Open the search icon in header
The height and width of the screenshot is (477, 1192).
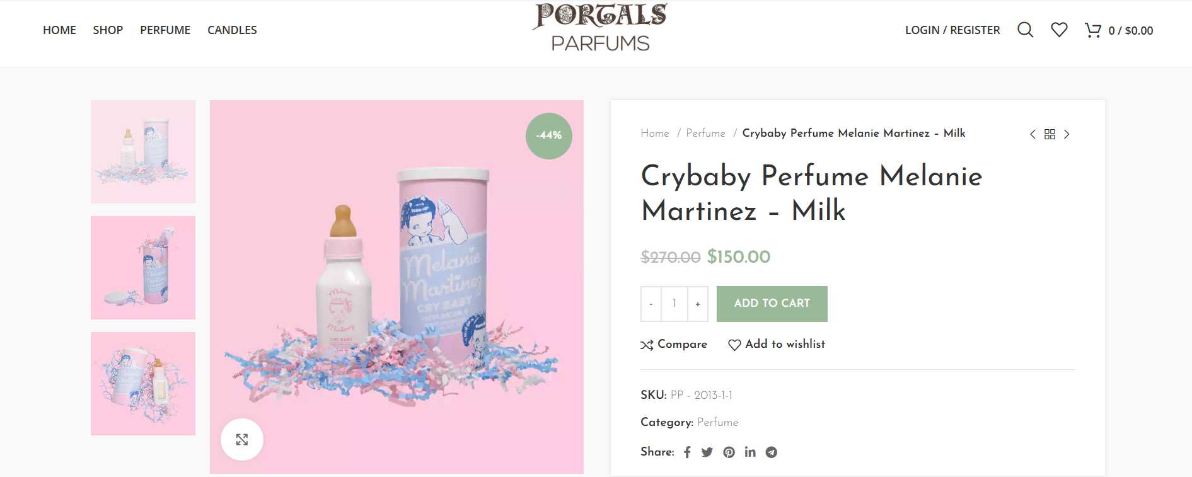click(1025, 30)
